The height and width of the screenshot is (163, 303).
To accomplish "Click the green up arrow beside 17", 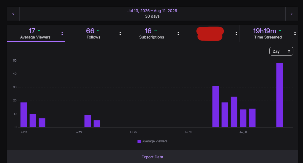I will [x=39, y=31].
